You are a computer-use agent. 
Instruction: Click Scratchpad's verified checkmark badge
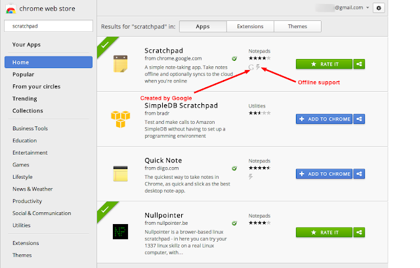(234, 58)
